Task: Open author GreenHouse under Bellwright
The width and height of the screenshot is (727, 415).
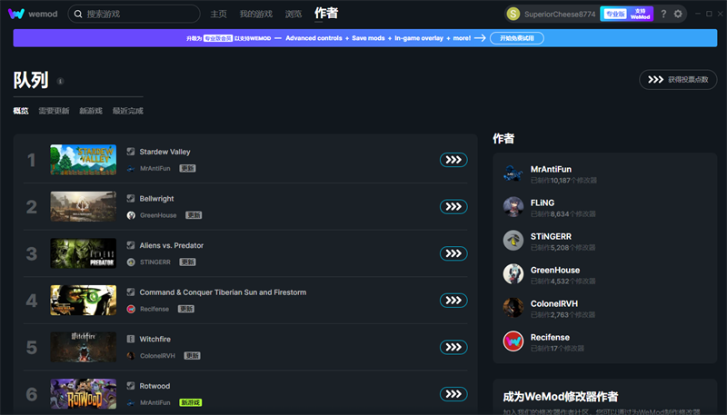Action: (x=158, y=215)
